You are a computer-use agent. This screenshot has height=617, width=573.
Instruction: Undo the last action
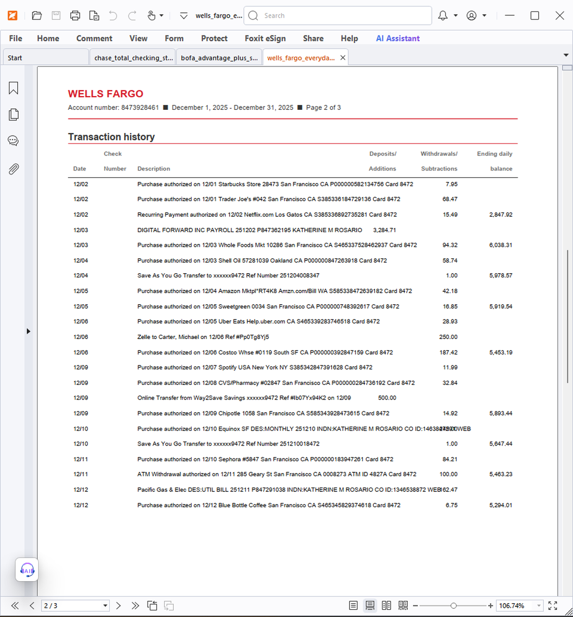click(x=113, y=16)
